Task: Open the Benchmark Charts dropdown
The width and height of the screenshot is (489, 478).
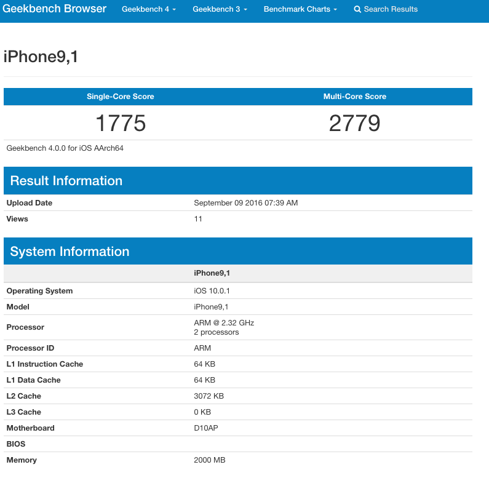Action: tap(300, 9)
